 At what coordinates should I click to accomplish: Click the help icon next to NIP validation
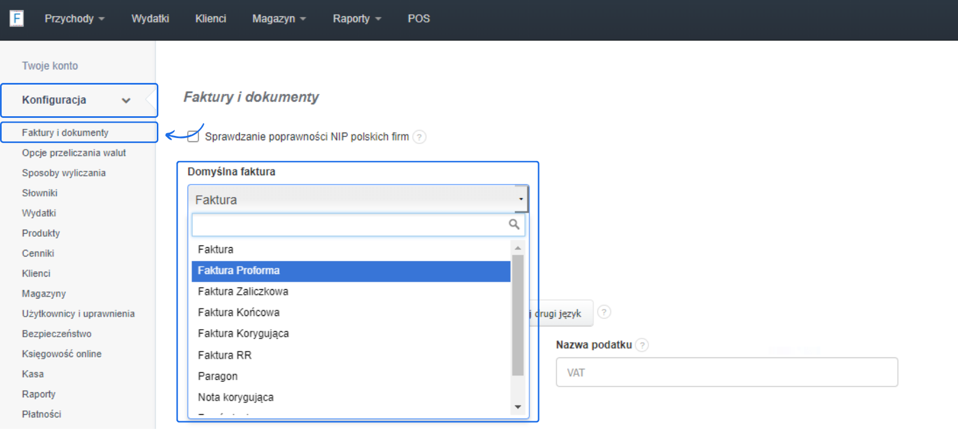(419, 136)
